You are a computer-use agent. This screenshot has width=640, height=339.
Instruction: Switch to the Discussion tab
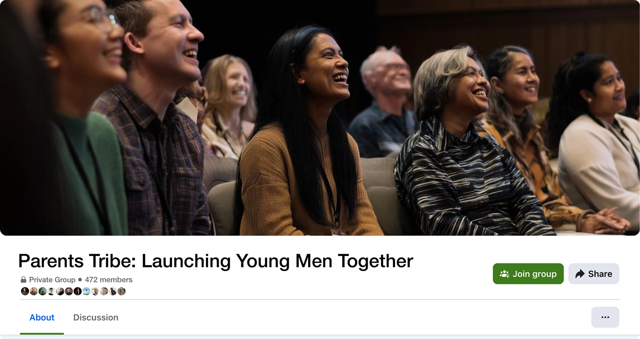[x=96, y=317]
